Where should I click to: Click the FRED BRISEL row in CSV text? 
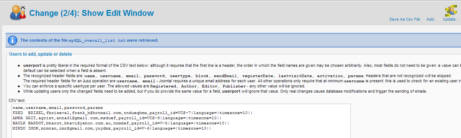tap(133, 113)
